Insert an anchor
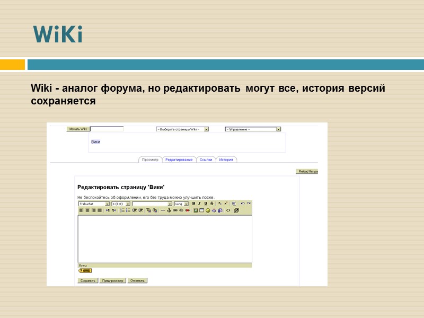 [169, 210]
